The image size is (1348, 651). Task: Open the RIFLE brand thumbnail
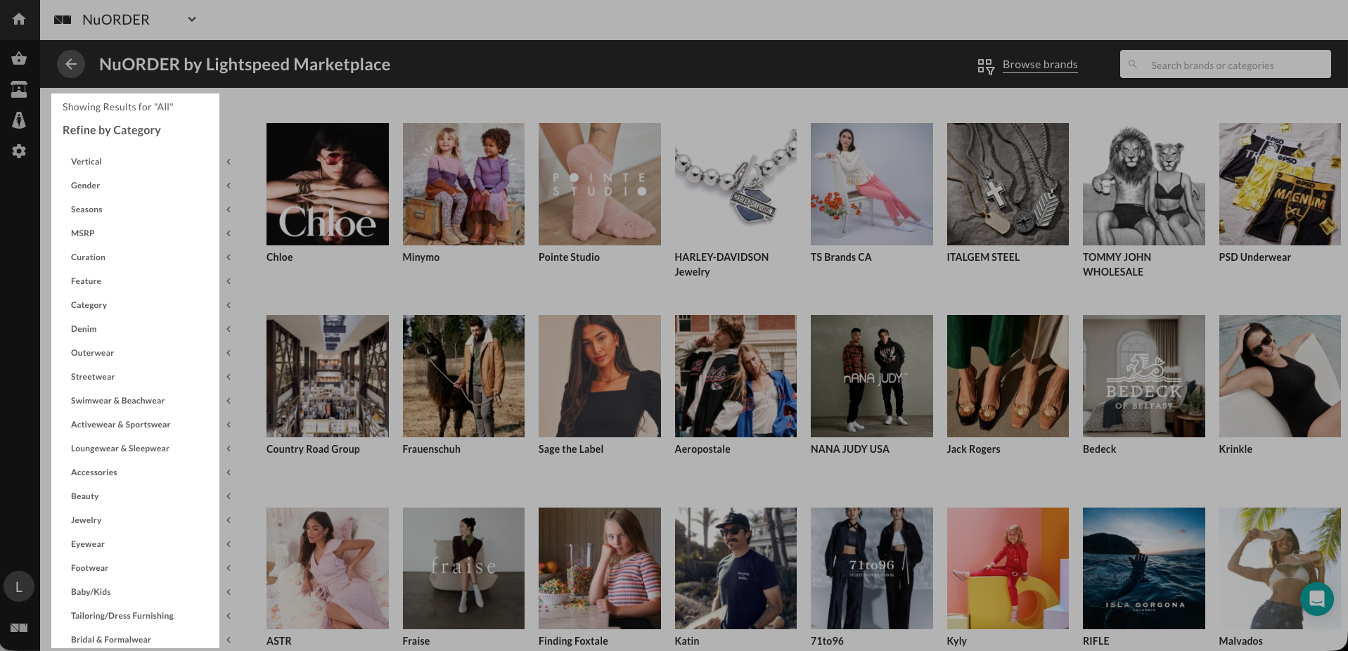click(1144, 568)
